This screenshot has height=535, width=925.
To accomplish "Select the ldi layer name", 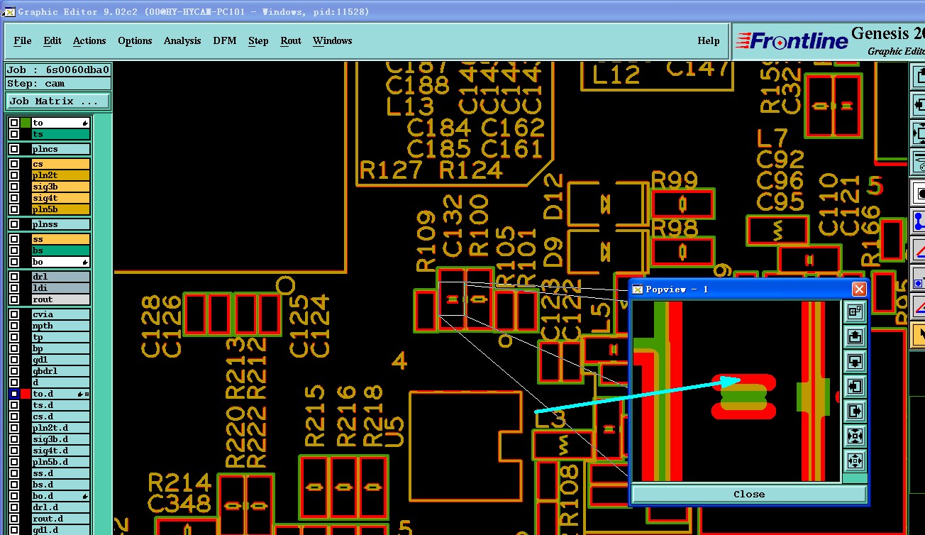I will point(61,288).
